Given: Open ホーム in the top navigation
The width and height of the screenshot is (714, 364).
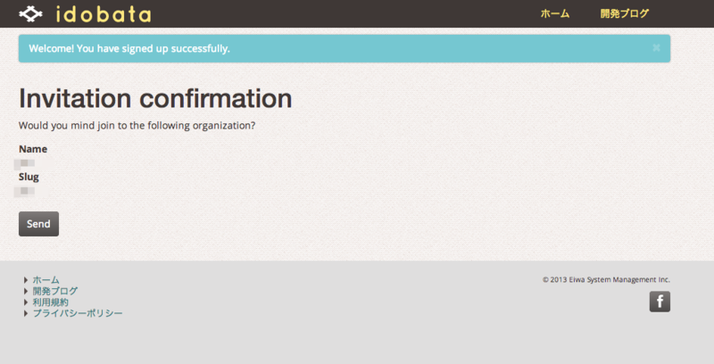Looking at the screenshot, I should tap(554, 13).
